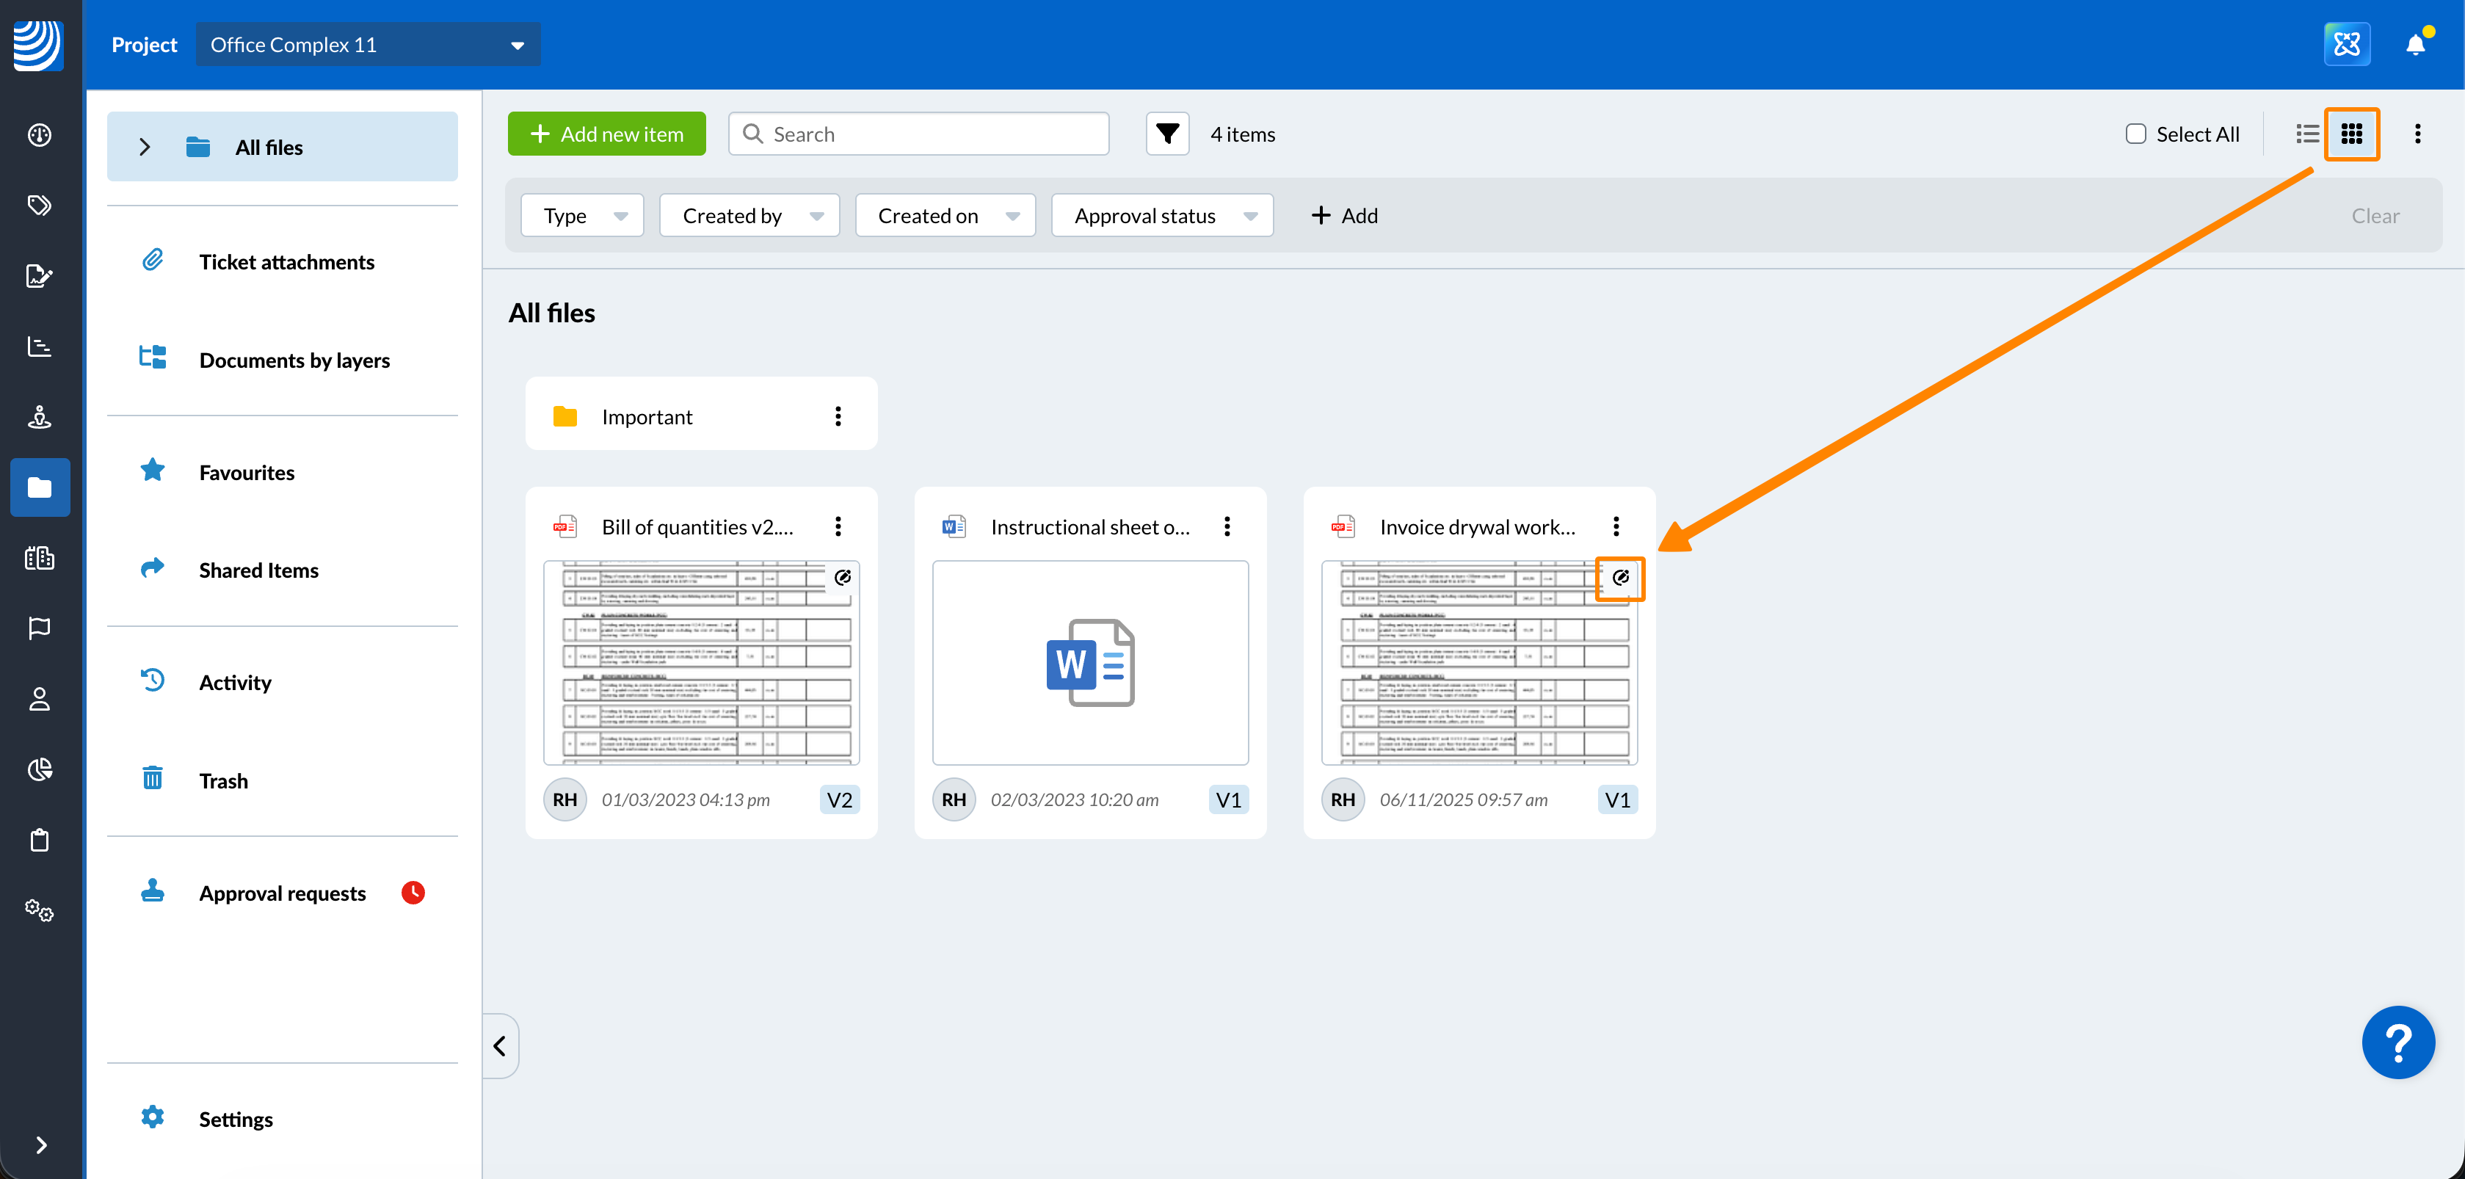Expand the All files tree chevron
The width and height of the screenshot is (2465, 1179).
[x=145, y=148]
